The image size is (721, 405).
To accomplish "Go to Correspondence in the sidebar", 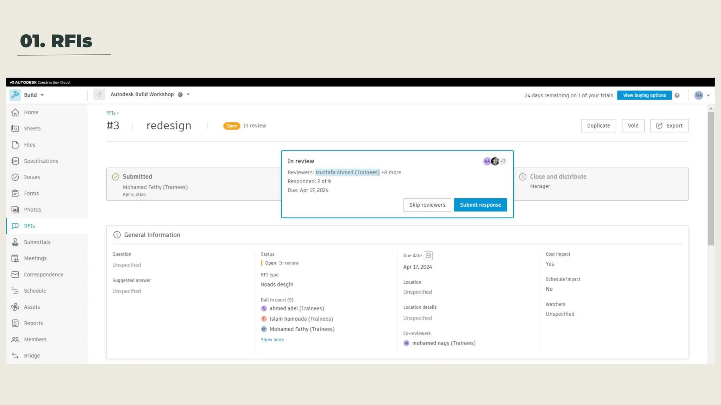I will 43,275.
